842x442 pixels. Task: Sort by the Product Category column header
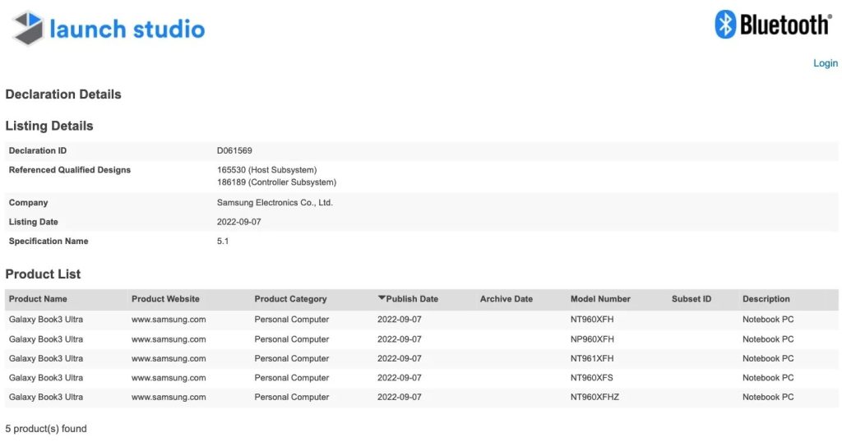click(x=290, y=299)
